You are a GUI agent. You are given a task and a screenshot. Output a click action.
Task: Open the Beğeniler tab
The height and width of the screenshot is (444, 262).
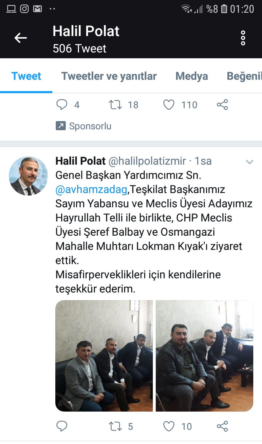pos(244,76)
